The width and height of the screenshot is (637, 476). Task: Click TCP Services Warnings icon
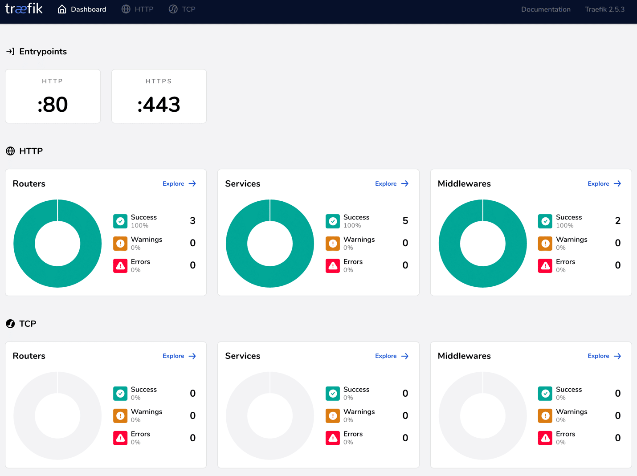point(333,415)
